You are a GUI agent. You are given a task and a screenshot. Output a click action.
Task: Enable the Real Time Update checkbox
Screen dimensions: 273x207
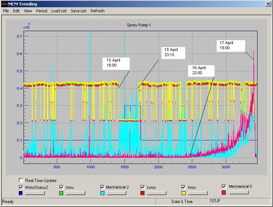21,180
